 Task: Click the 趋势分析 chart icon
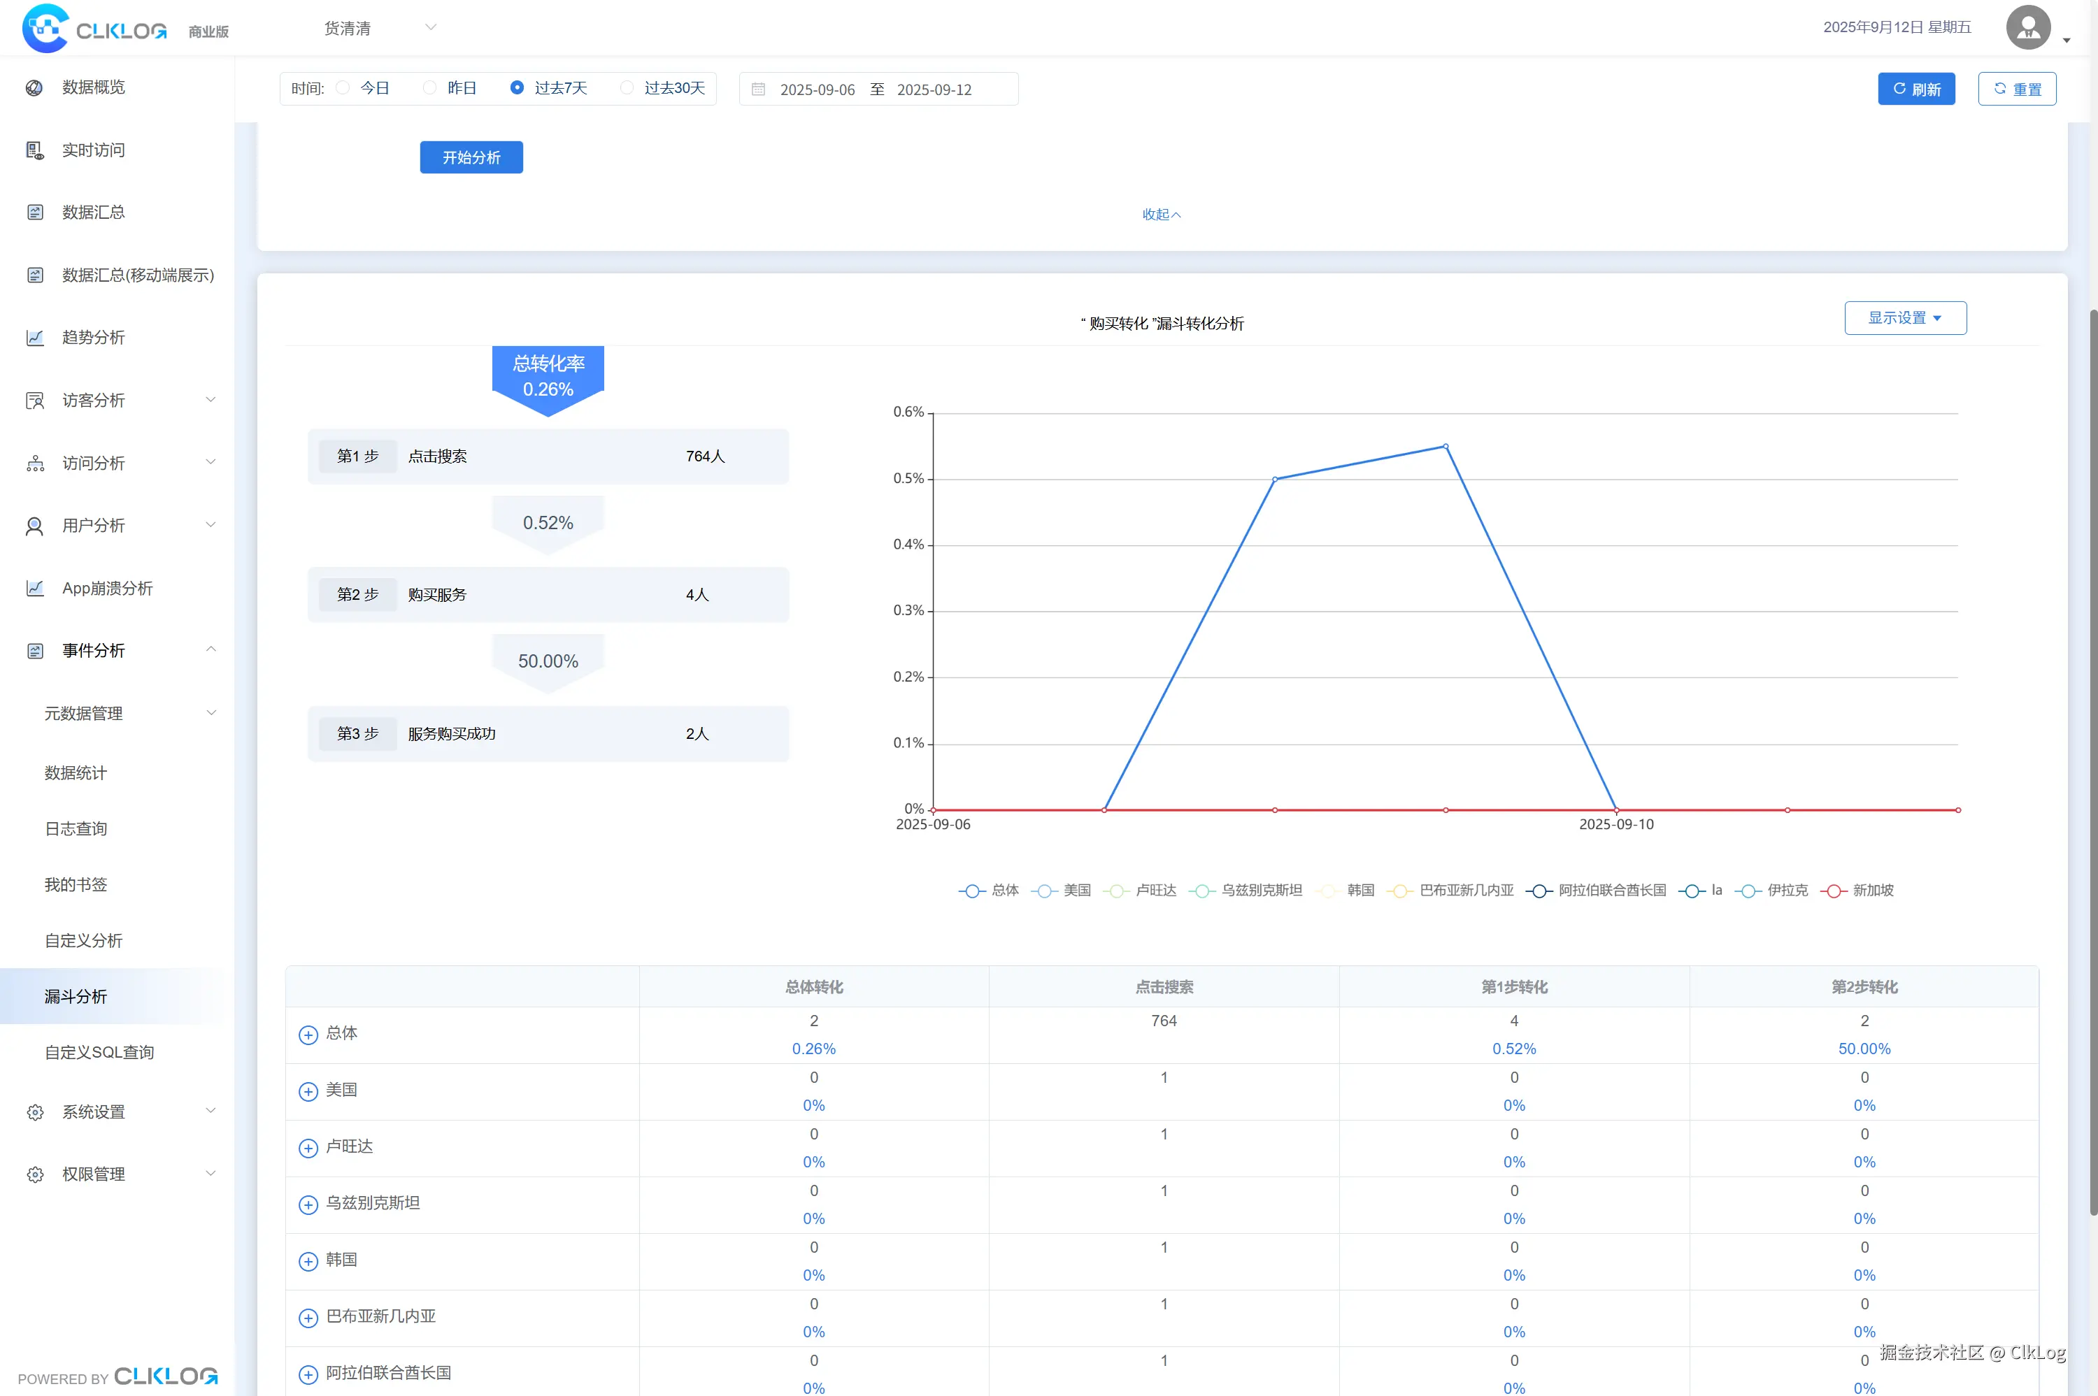point(35,338)
